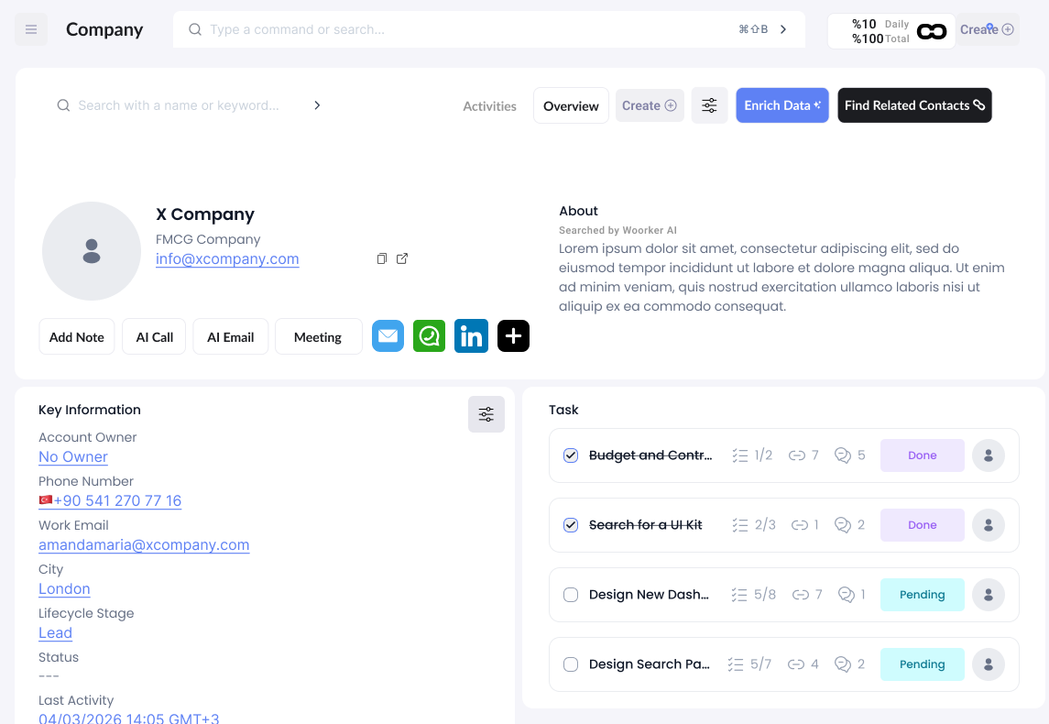The image size is (1049, 724).
Task: Click the +90 541 270 77 16 phone link
Action: coord(110,501)
